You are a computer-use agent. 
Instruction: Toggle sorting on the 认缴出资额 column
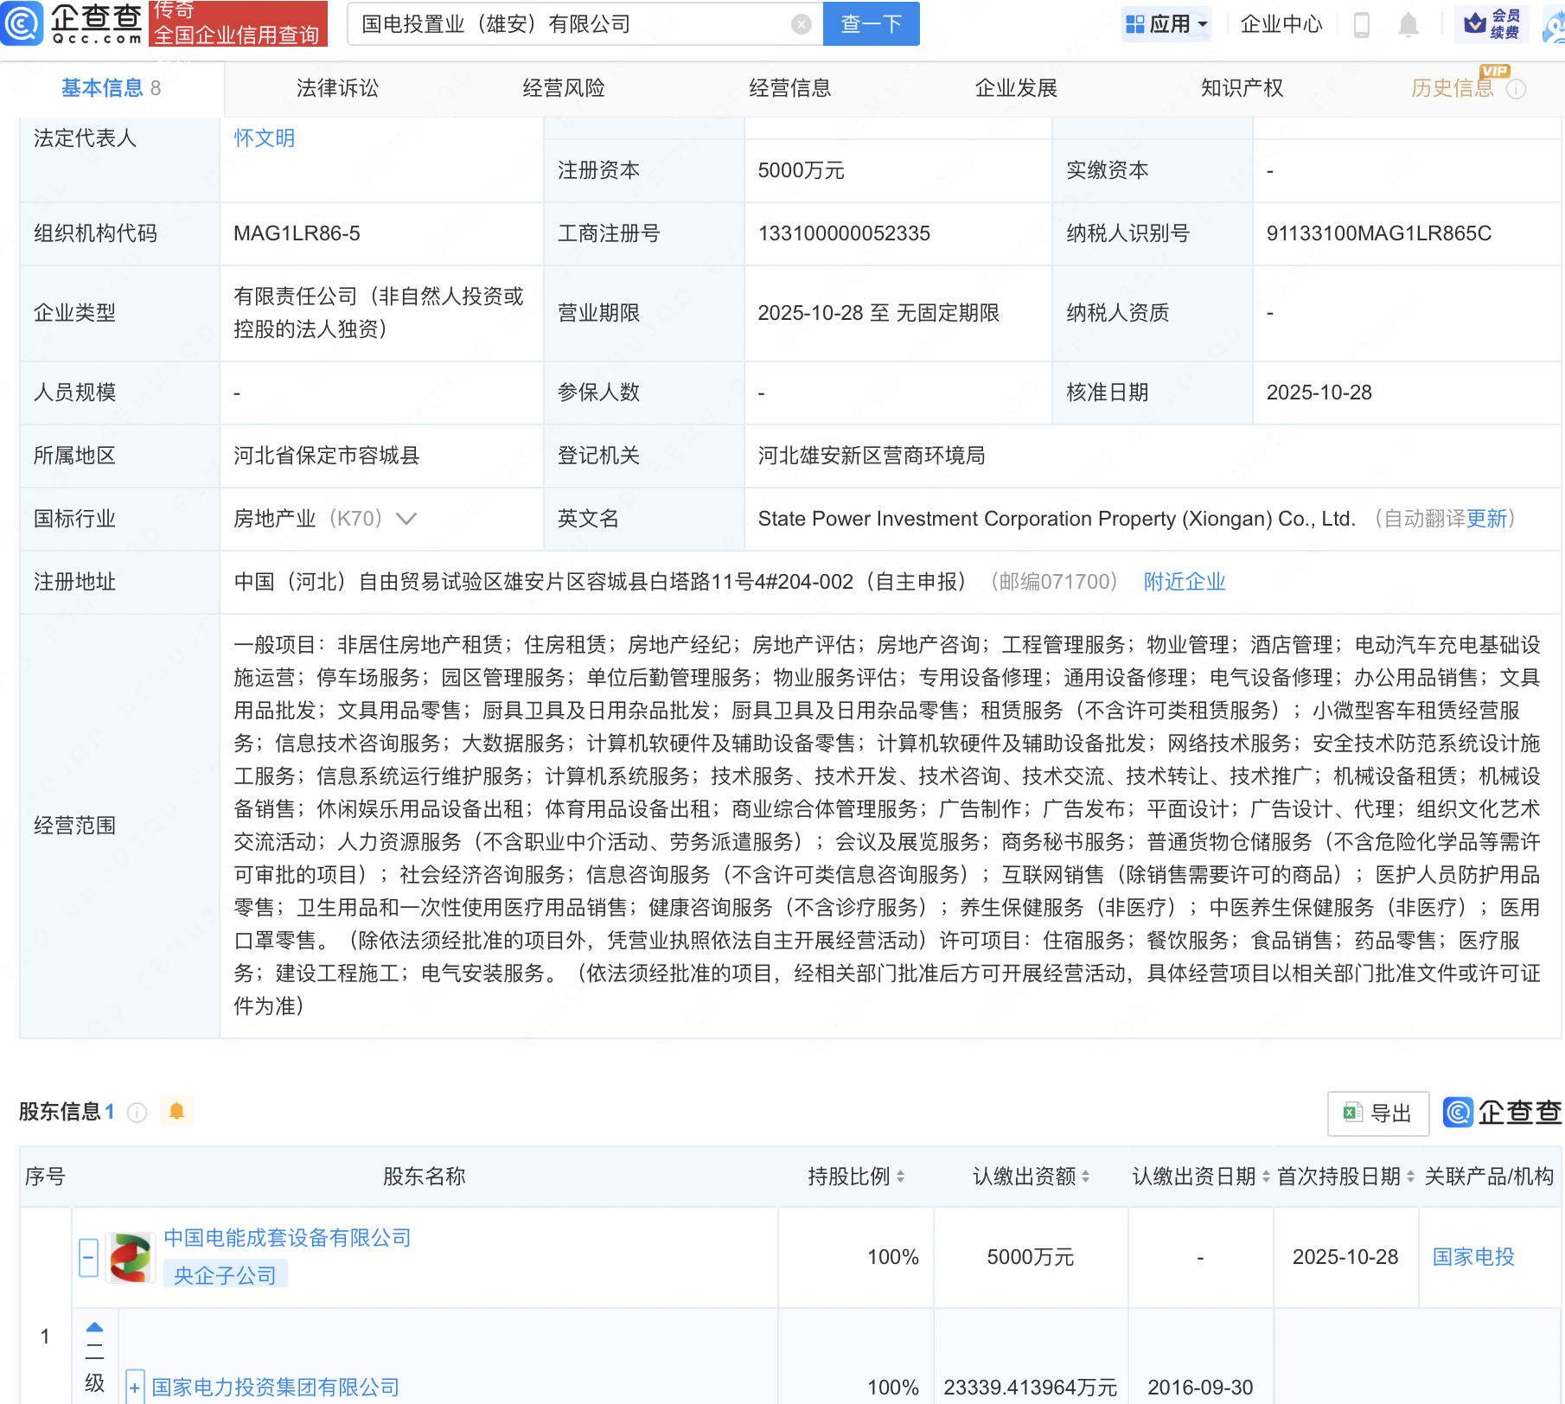(x=1084, y=1176)
